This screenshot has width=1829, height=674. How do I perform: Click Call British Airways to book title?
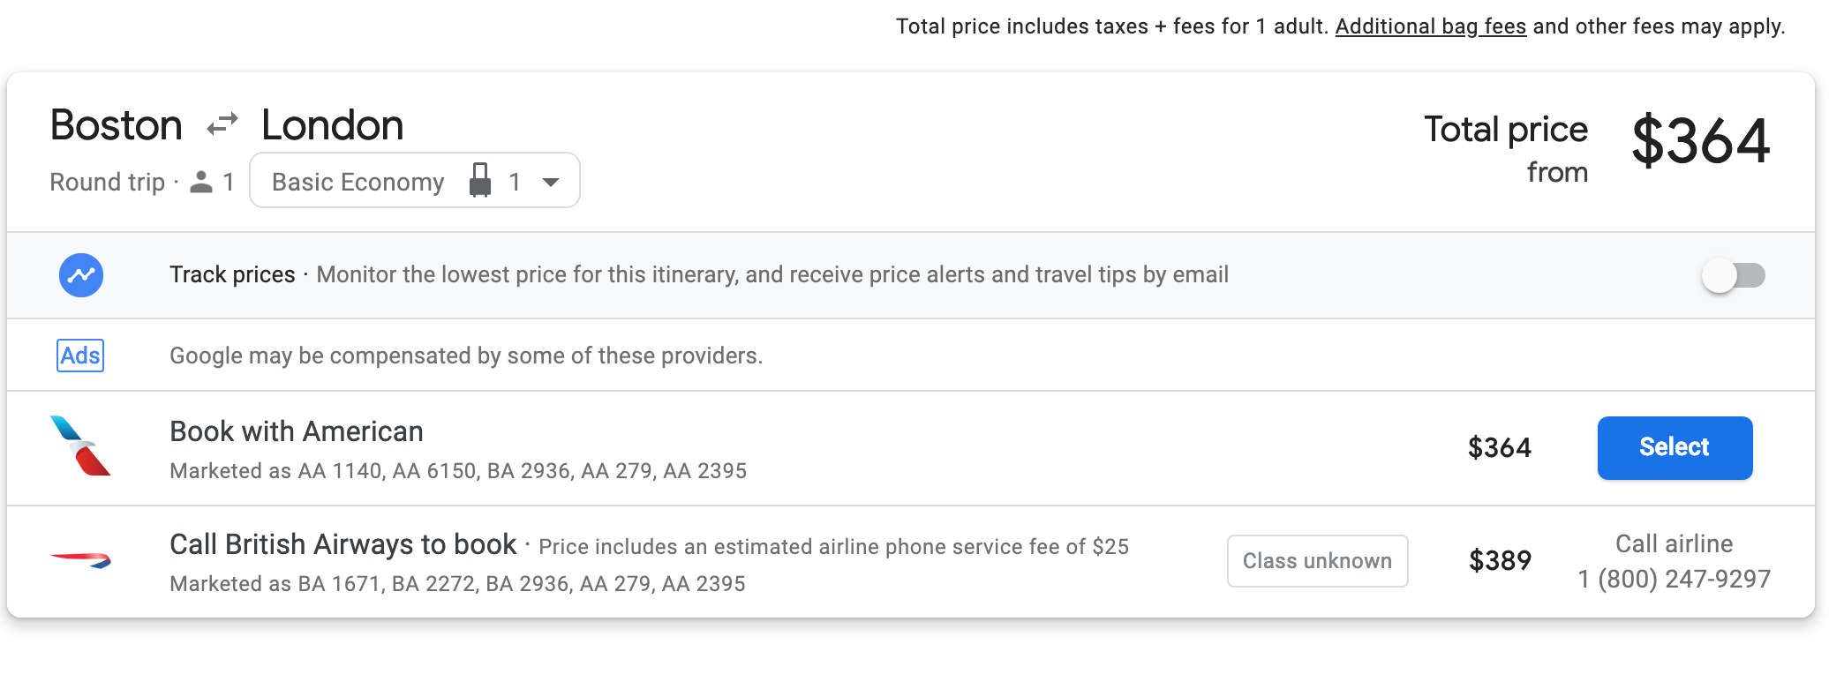[x=342, y=544]
